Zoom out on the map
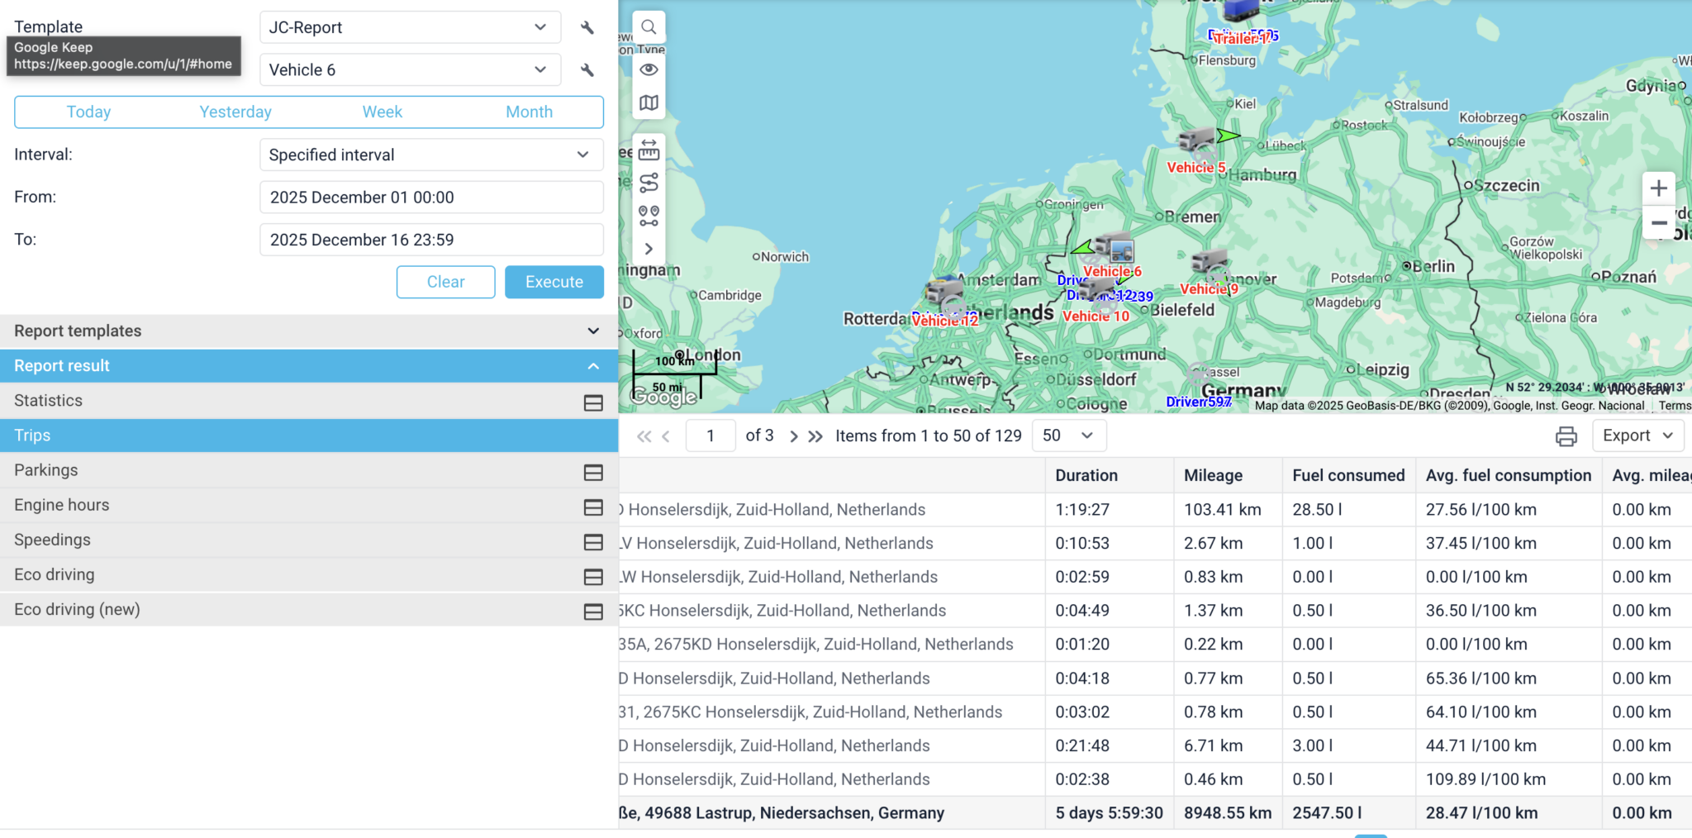 (1658, 223)
